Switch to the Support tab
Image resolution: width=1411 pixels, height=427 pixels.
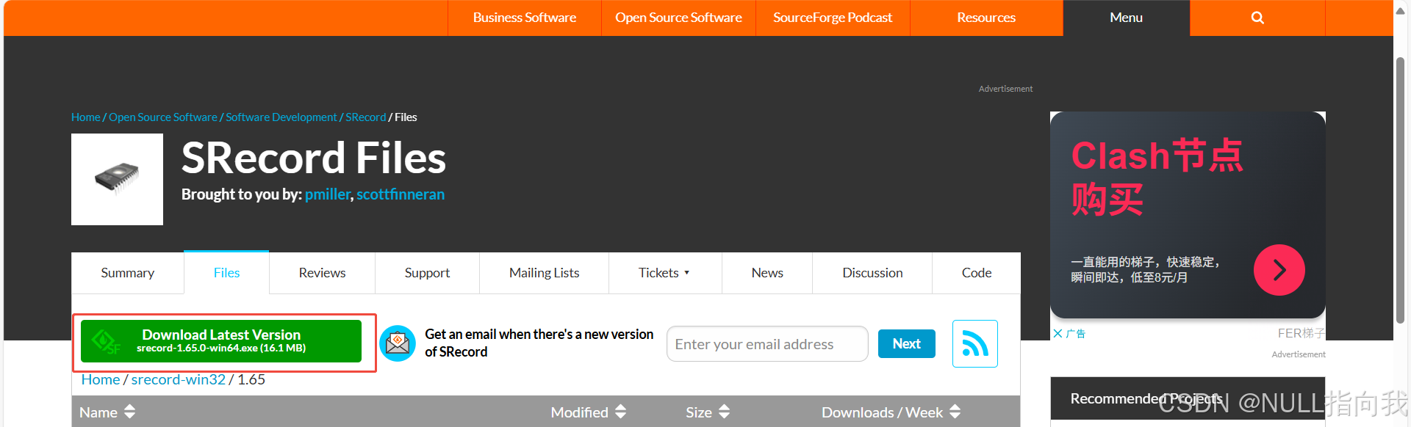pos(427,273)
